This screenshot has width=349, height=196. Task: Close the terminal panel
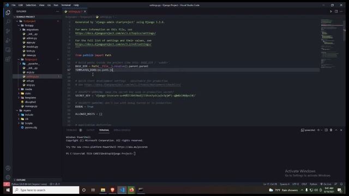tap(341, 130)
